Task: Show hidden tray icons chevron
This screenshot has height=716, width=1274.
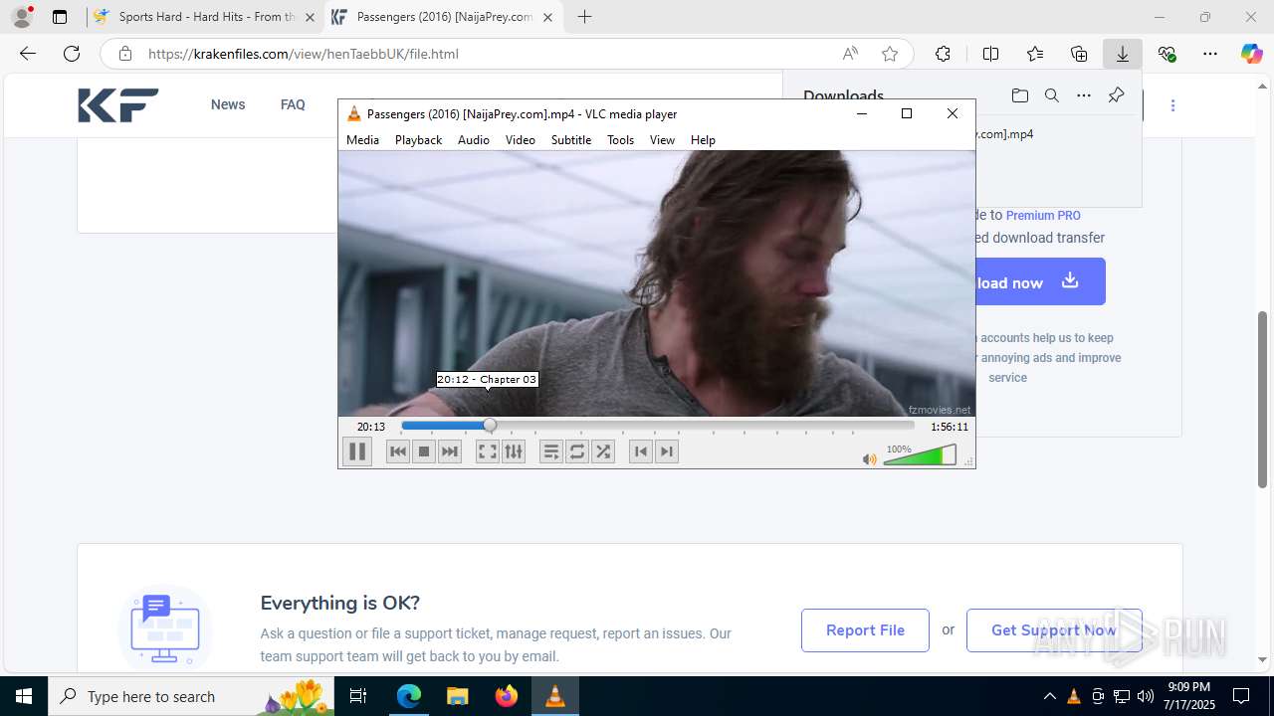Action: 1049,696
